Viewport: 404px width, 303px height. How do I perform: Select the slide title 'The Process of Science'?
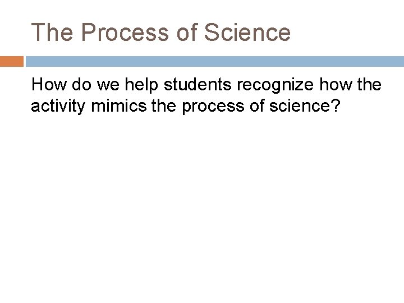click(161, 32)
